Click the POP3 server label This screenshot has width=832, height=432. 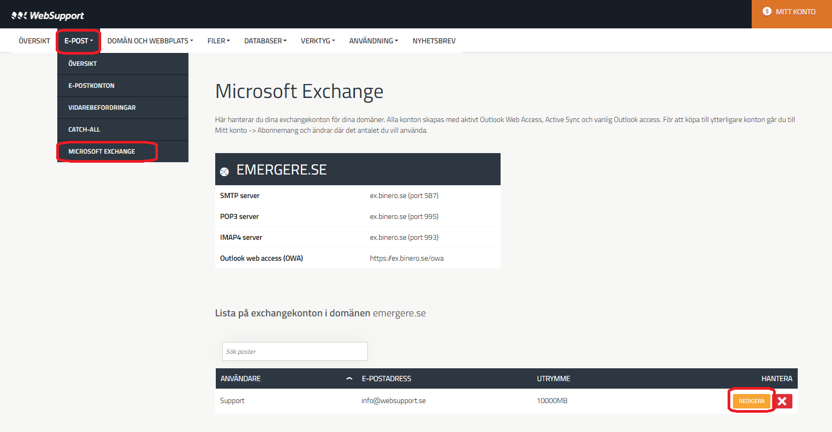click(x=239, y=216)
